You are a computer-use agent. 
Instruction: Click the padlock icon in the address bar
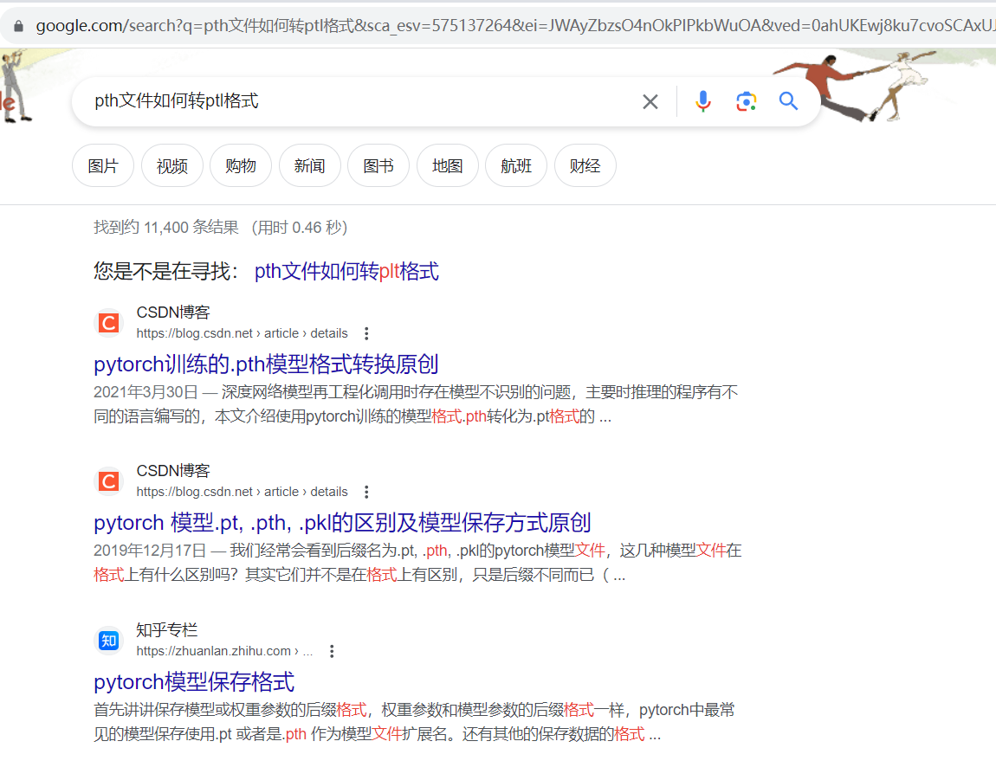click(18, 25)
